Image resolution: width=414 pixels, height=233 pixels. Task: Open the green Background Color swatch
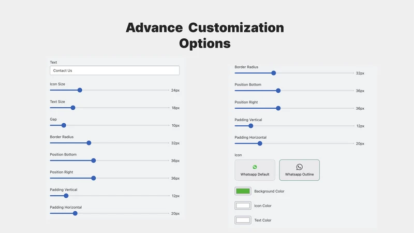243,191
